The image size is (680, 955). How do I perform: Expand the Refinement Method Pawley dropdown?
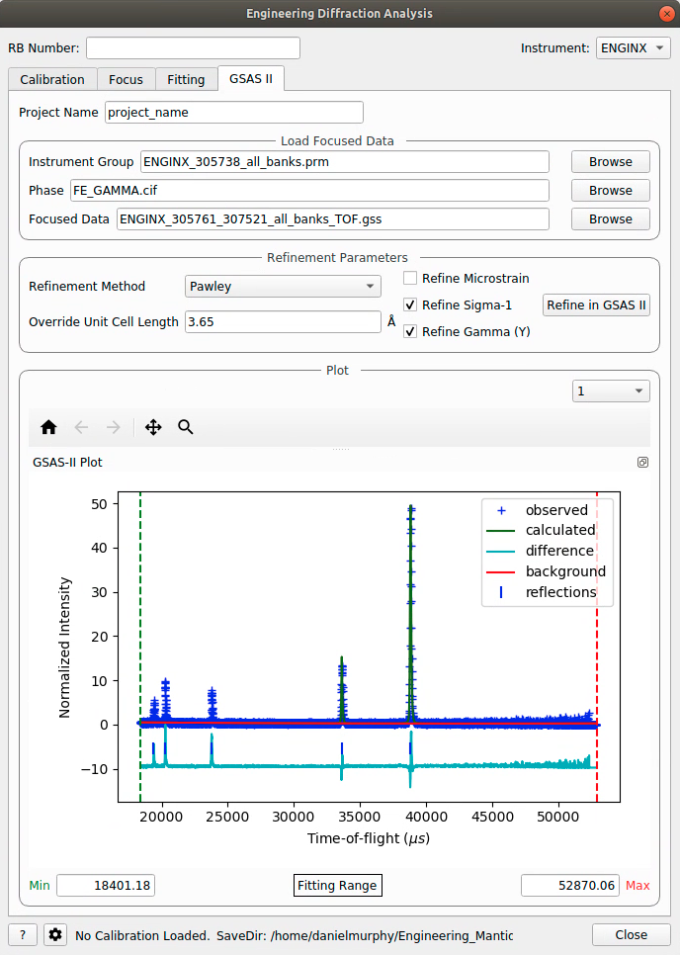[283, 287]
